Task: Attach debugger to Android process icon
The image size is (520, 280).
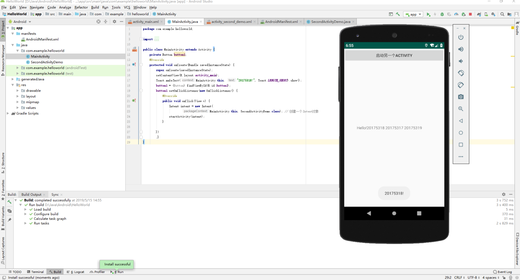Action: pos(463,14)
